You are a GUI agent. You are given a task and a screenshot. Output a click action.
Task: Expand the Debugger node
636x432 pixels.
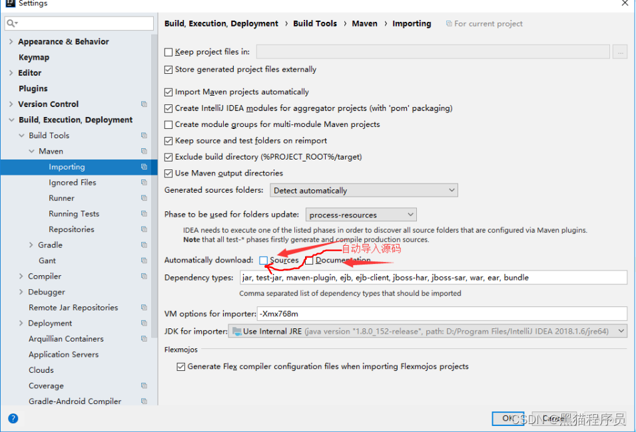pyautogui.click(x=21, y=292)
